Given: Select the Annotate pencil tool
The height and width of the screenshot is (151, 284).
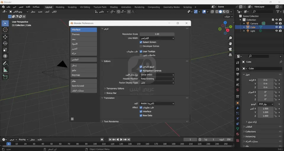Looking at the screenshot, I should click(x=5, y=63).
